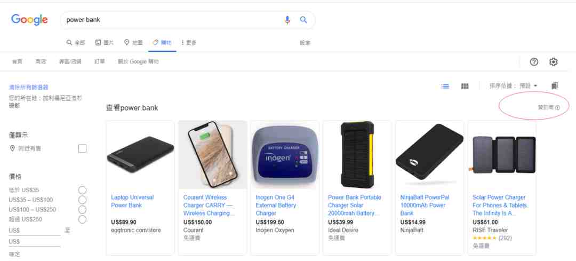The image size is (576, 261).
Task: Switch to list view layout icon
Action: click(445, 86)
